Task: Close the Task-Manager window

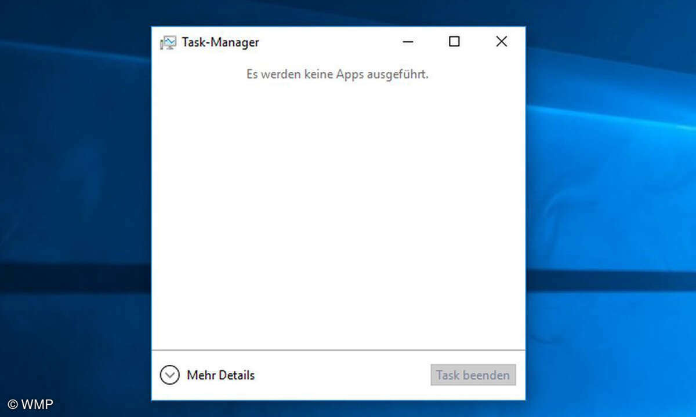Action: click(x=502, y=42)
